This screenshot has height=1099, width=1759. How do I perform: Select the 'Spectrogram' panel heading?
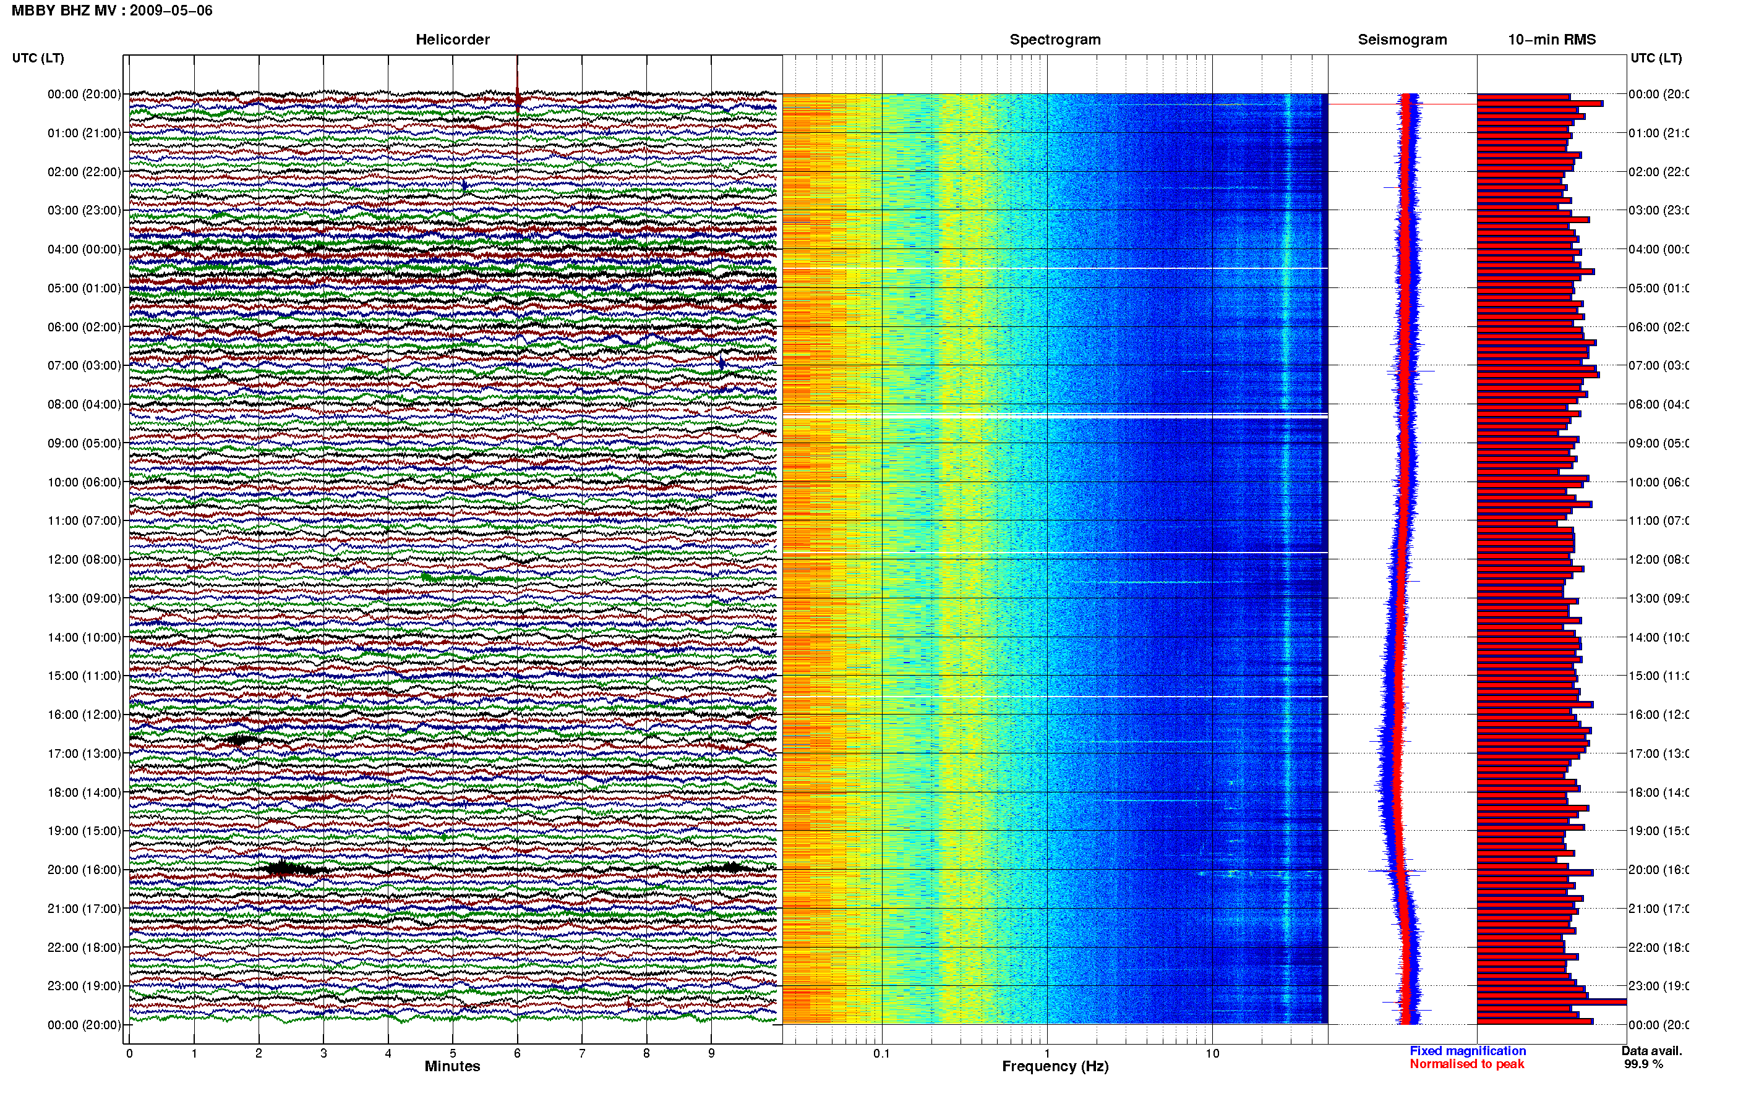click(1055, 40)
